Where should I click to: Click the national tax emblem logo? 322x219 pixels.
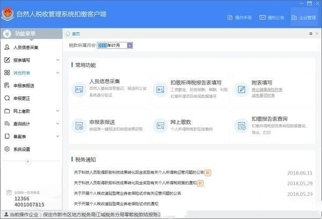coord(8,14)
